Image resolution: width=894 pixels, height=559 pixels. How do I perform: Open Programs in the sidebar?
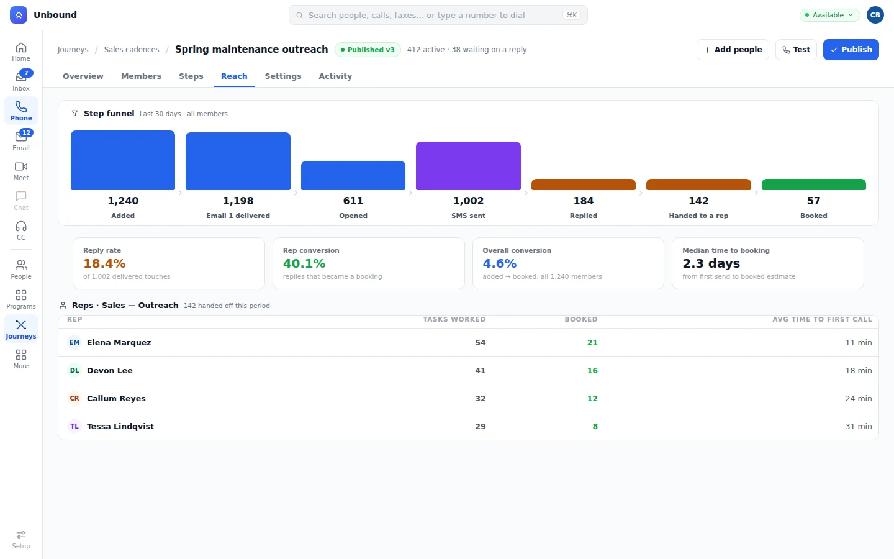[21, 299]
